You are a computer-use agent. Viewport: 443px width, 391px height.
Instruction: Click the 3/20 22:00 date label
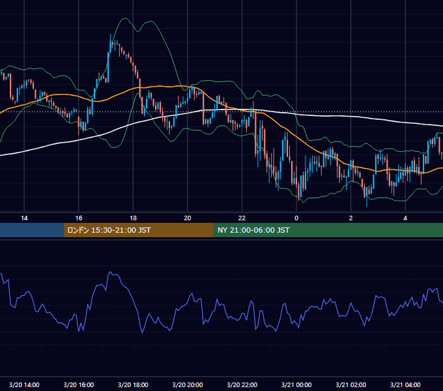tap(242, 384)
